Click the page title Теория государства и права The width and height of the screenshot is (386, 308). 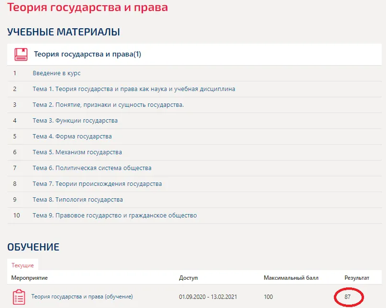[88, 7]
